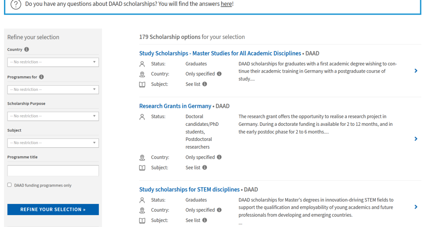
Task: Click the info icon next to Country filter label
Action: [x=27, y=50]
